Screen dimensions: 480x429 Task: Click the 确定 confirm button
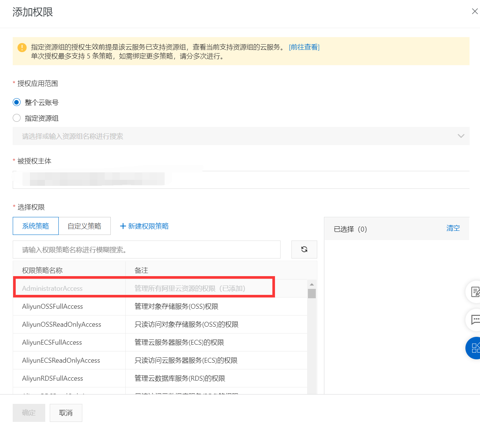(29, 413)
